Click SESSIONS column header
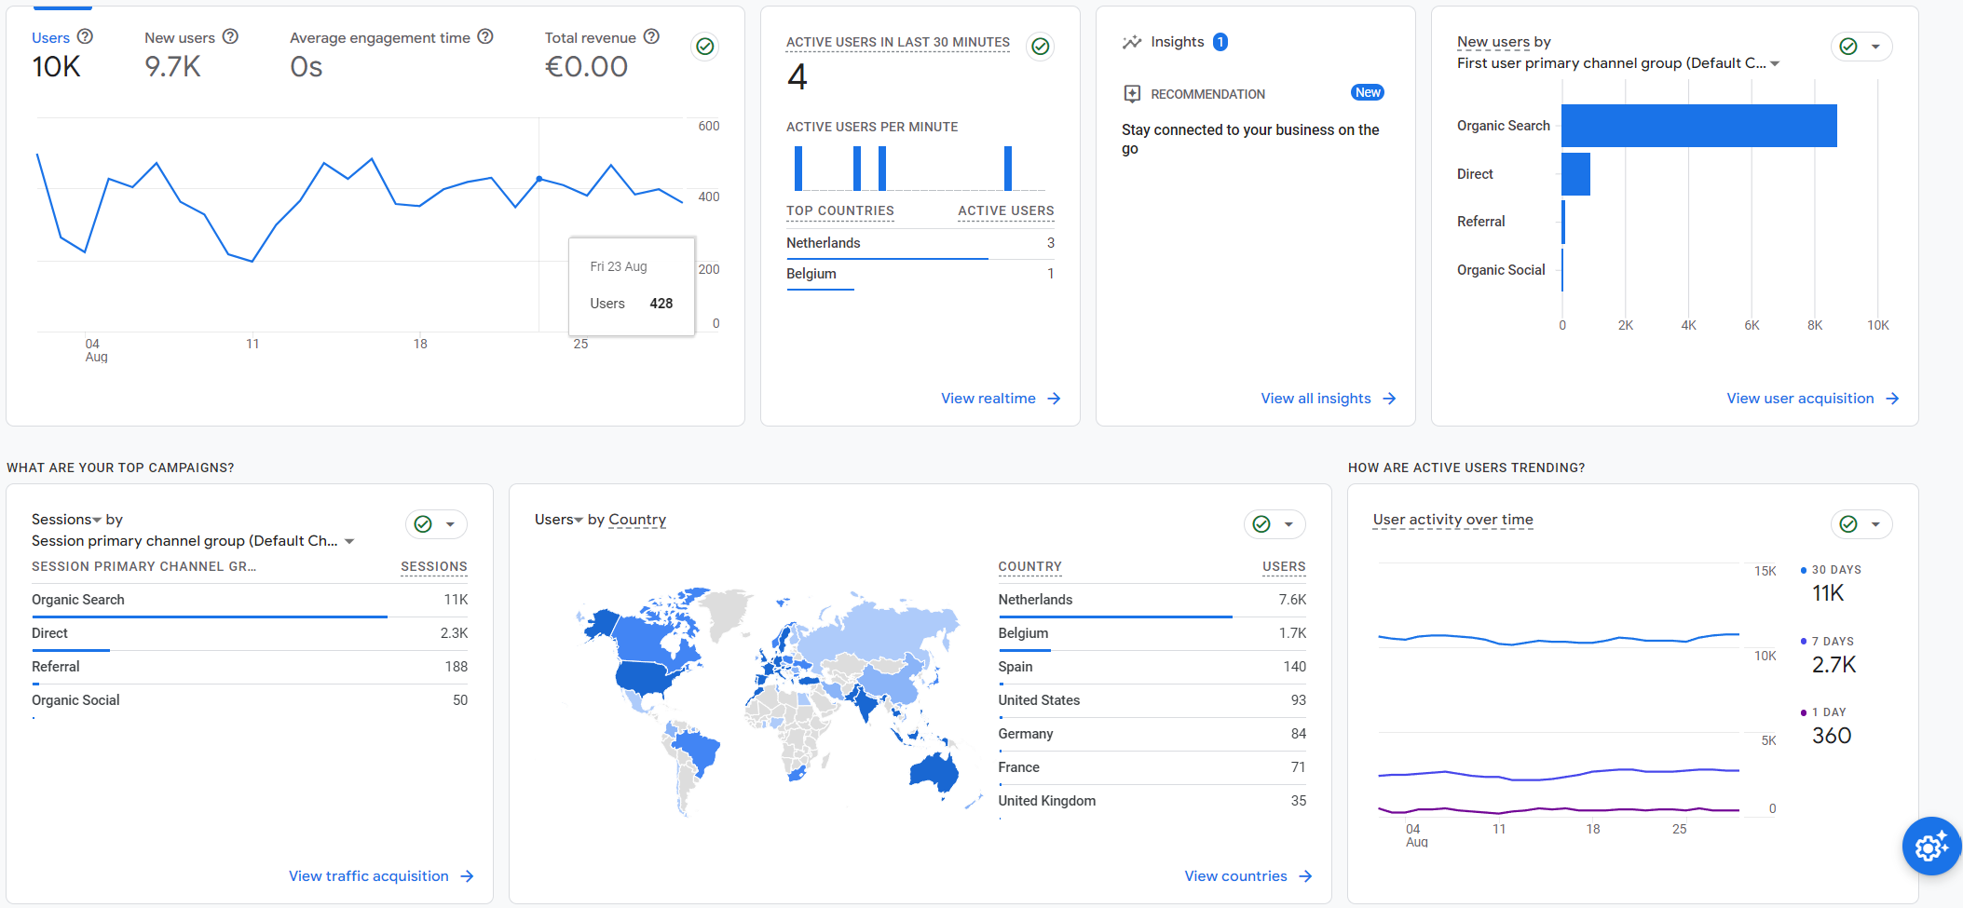 point(434,566)
